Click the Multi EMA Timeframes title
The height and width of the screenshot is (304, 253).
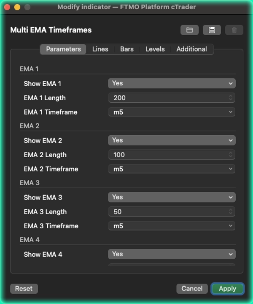click(51, 30)
